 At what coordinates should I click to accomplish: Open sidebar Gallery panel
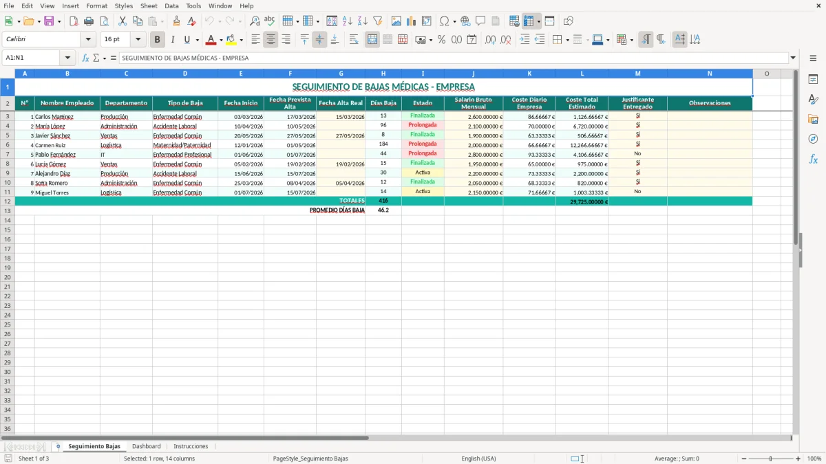point(813,119)
